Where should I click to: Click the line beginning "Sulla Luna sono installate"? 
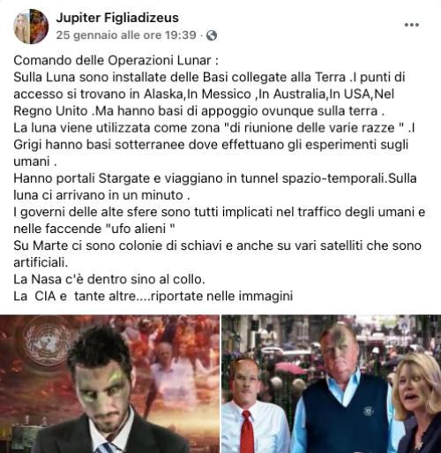tap(209, 77)
